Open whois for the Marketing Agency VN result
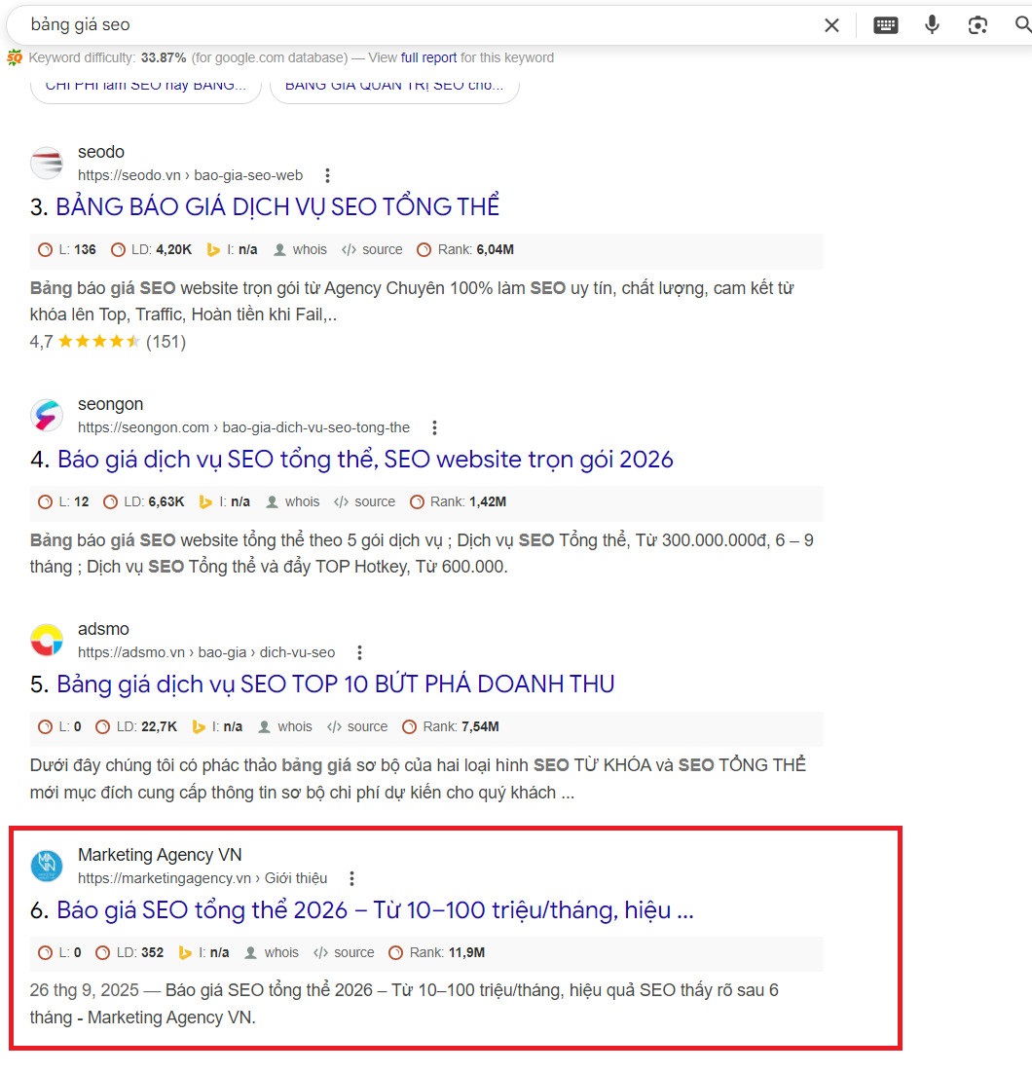Screen dimensions: 1032x1073 click(x=272, y=952)
